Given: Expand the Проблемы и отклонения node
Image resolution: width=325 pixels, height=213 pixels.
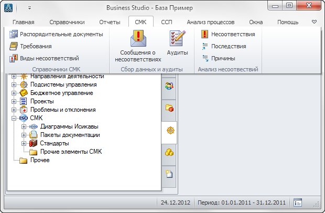Looking at the screenshot, I should 14,110.
